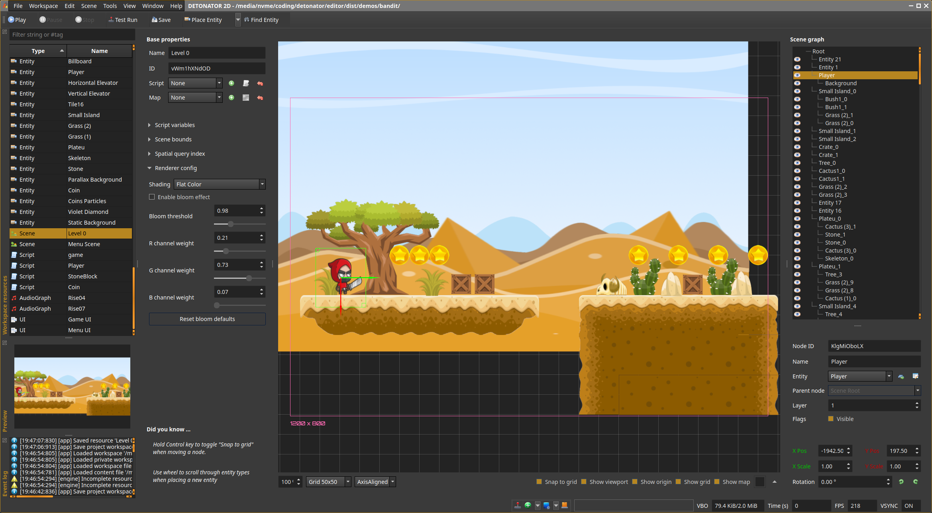The width and height of the screenshot is (932, 513).
Task: Expand the Scene bounds section
Action: pos(173,139)
